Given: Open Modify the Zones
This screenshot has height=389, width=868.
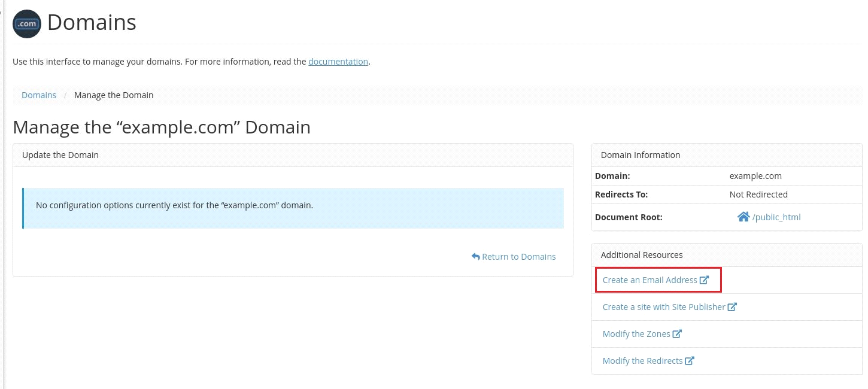Looking at the screenshot, I should [636, 333].
